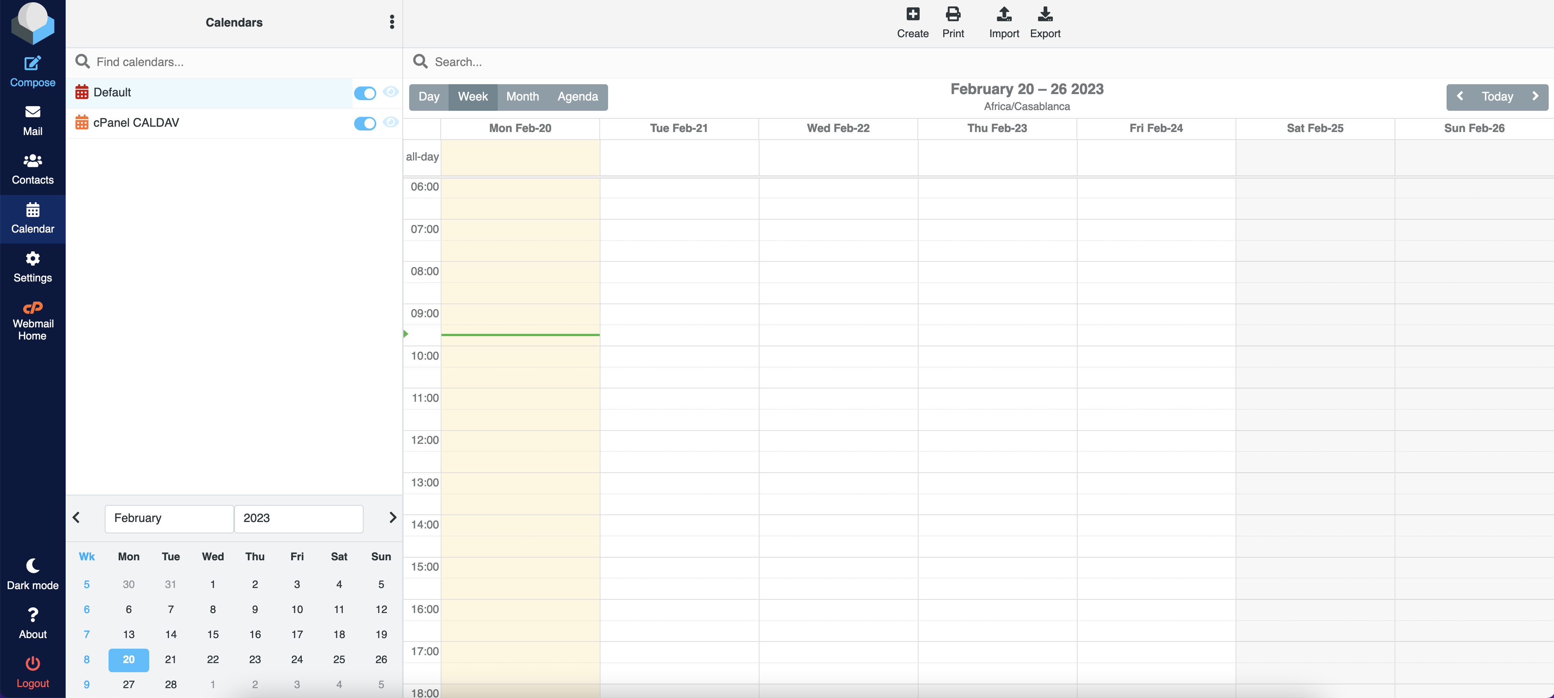This screenshot has height=698, width=1554.
Task: Switch to Month view
Action: 522,96
